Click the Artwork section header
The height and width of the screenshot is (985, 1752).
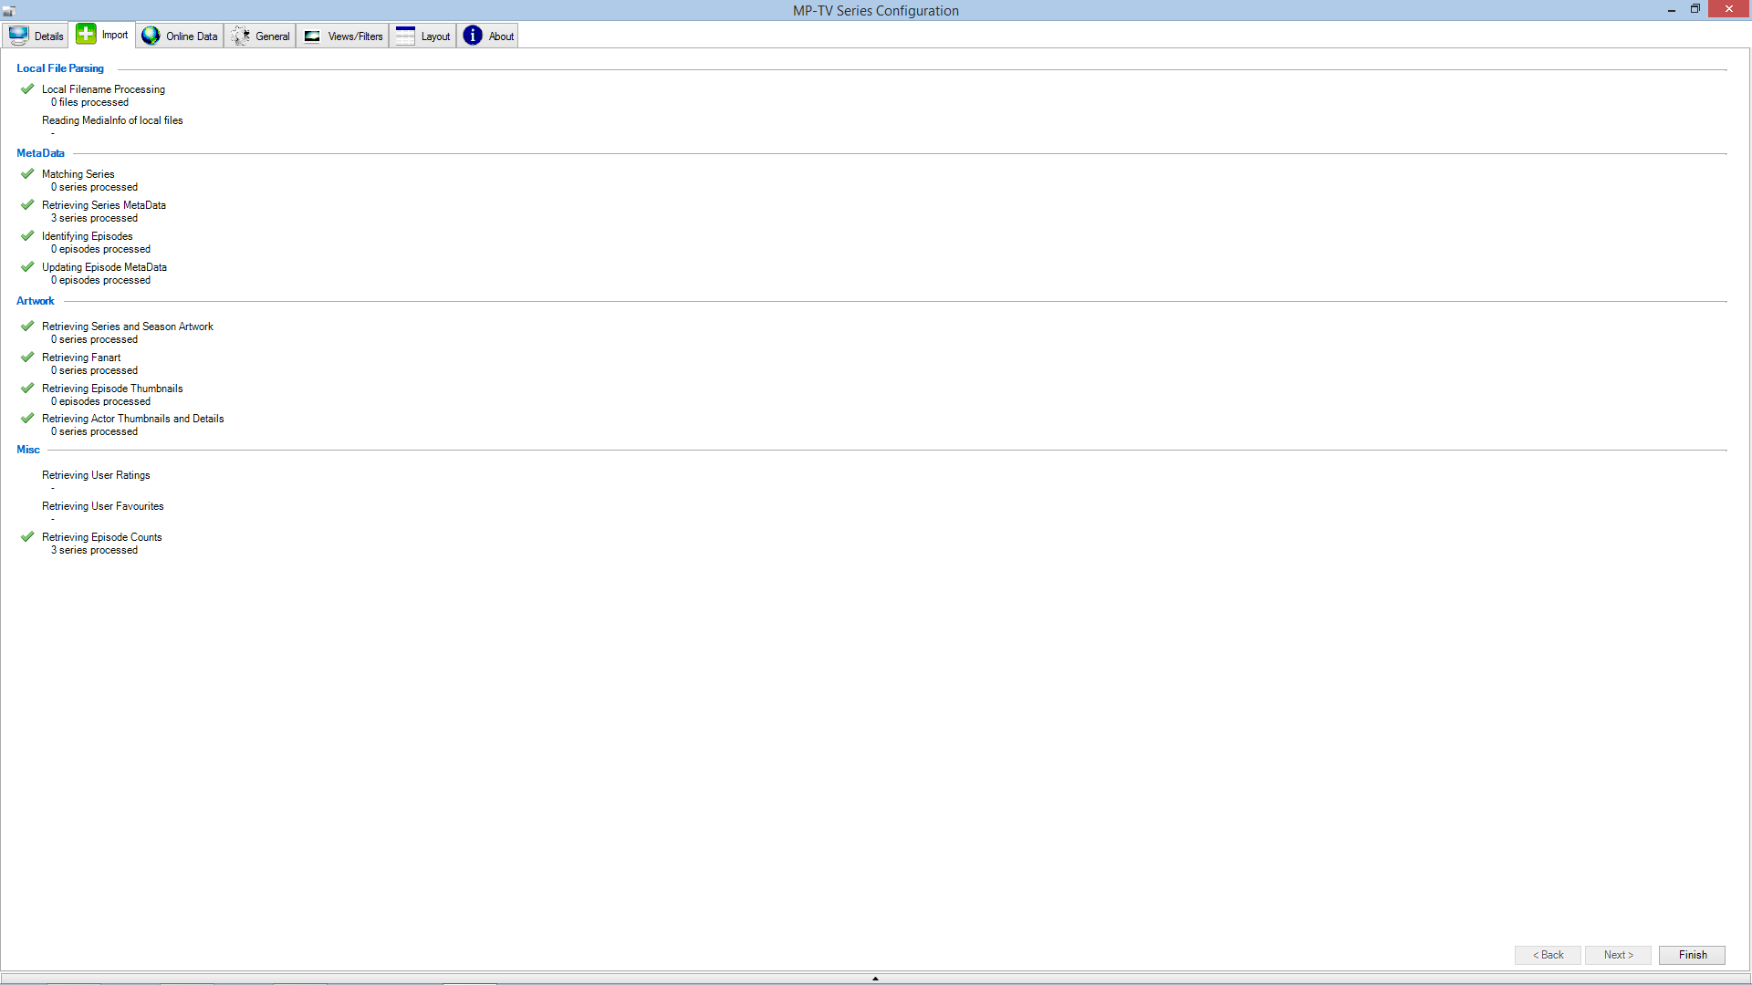(36, 301)
